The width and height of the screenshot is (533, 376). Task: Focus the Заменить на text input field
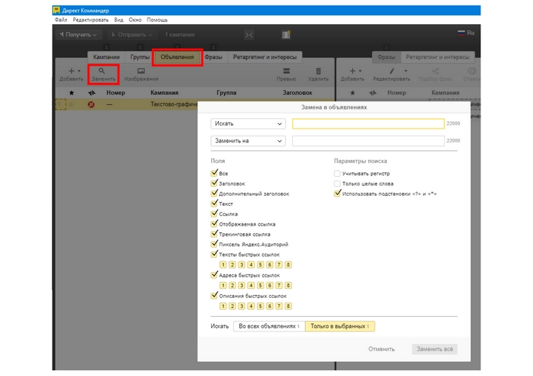[x=368, y=141]
